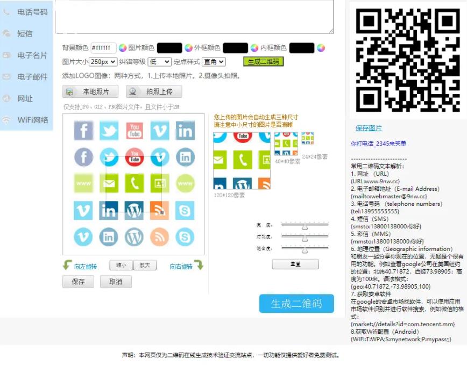Click the chat bubble icon beside 短信
This screenshot has height=366, width=467.
click(6, 33)
